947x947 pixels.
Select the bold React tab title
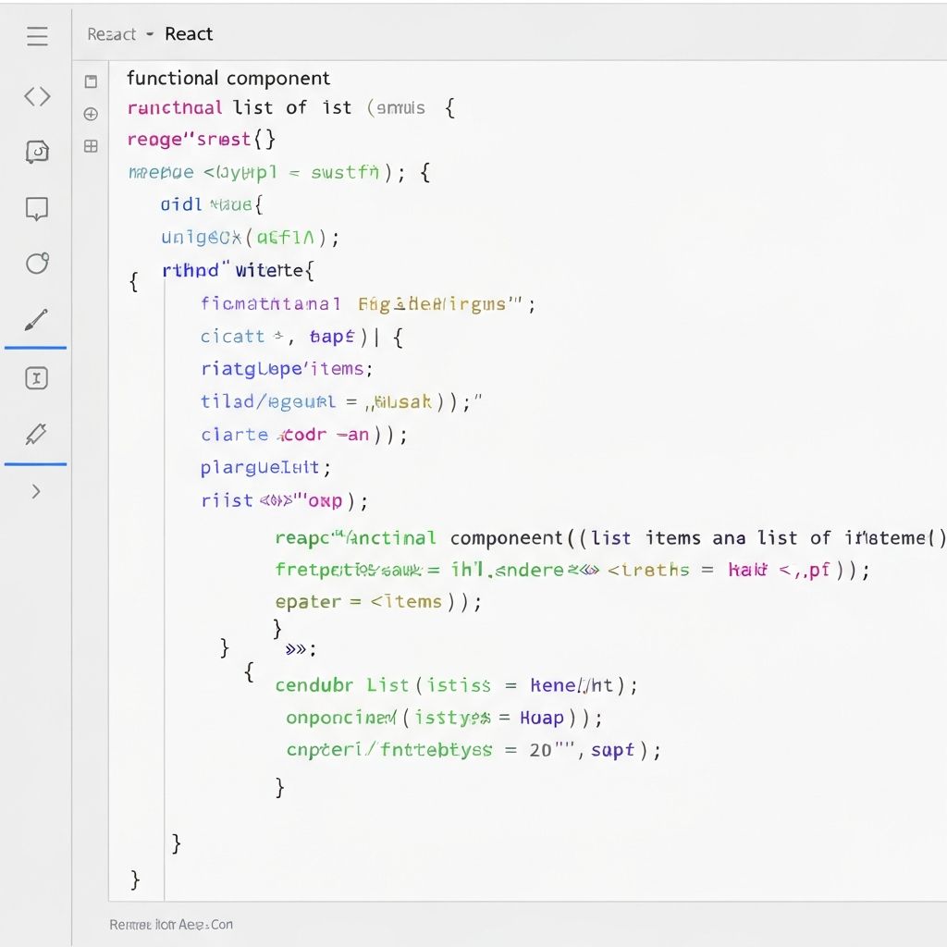(x=189, y=34)
